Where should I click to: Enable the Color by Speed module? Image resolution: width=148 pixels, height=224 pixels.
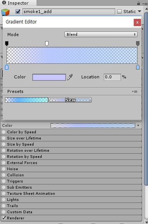tap(4, 132)
